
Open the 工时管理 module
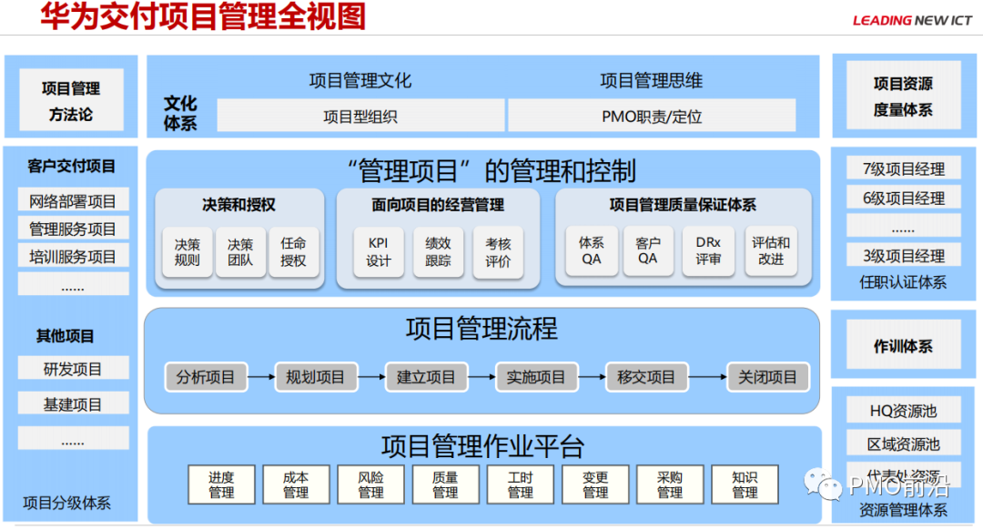pos(520,484)
